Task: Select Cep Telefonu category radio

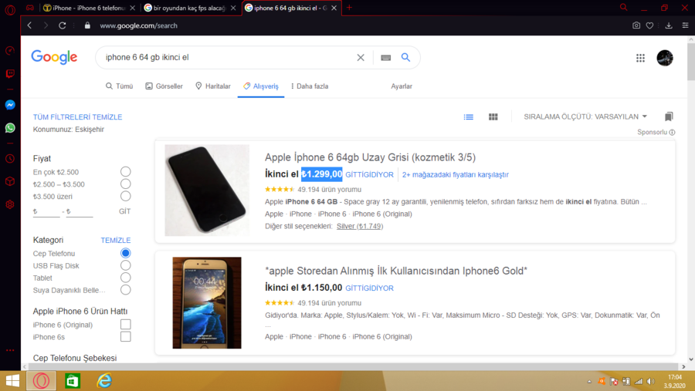Action: (125, 253)
